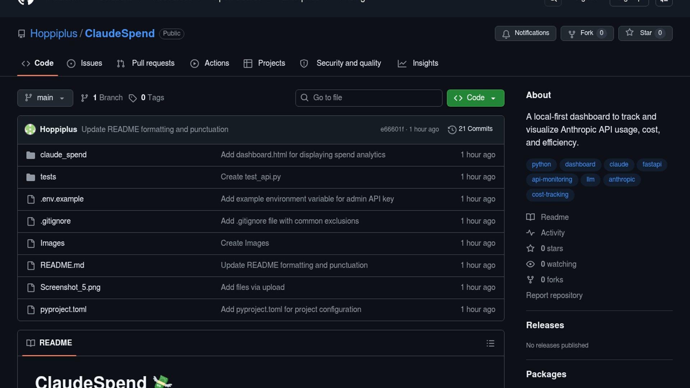Click the Hoppiplus avatar in commit bar

click(x=30, y=129)
